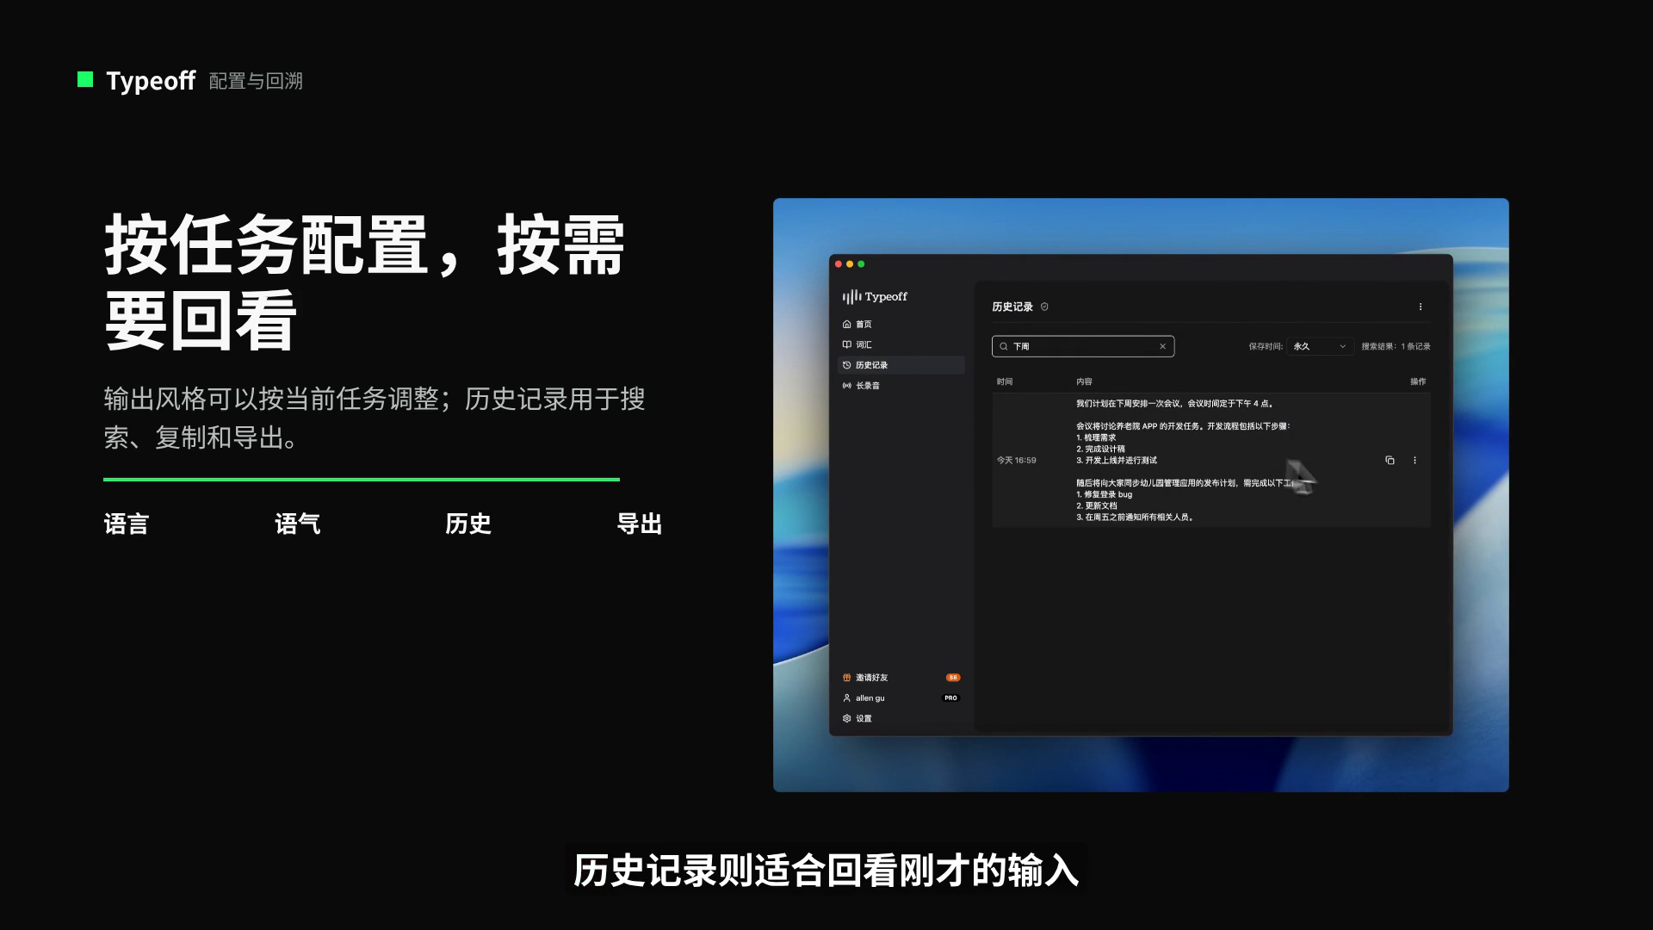This screenshot has height=930, width=1653.
Task: Click the green window maximize button
Action: 861,264
